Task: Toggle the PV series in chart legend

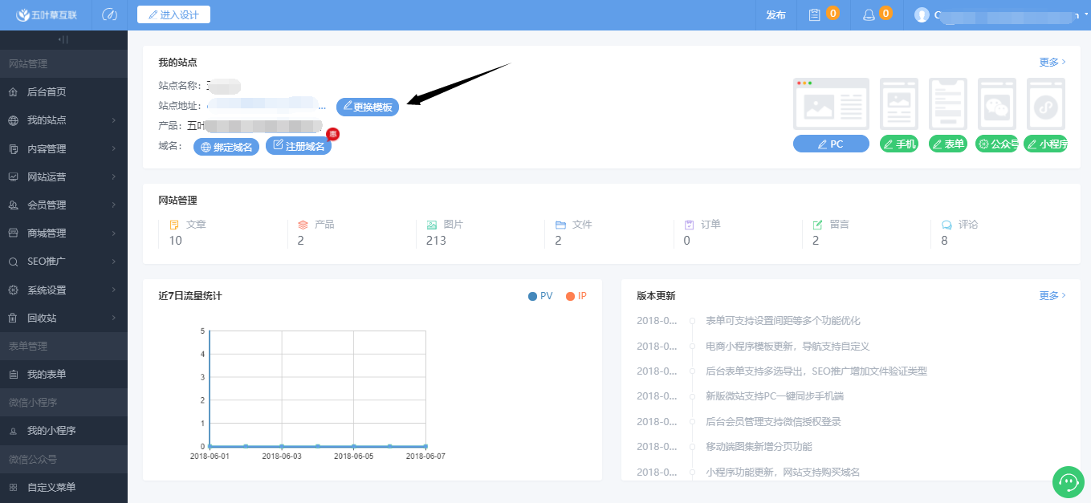Action: pyautogui.click(x=539, y=296)
